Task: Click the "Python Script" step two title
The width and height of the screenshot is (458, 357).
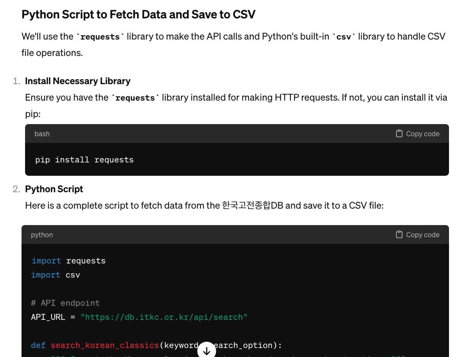Action: click(54, 189)
